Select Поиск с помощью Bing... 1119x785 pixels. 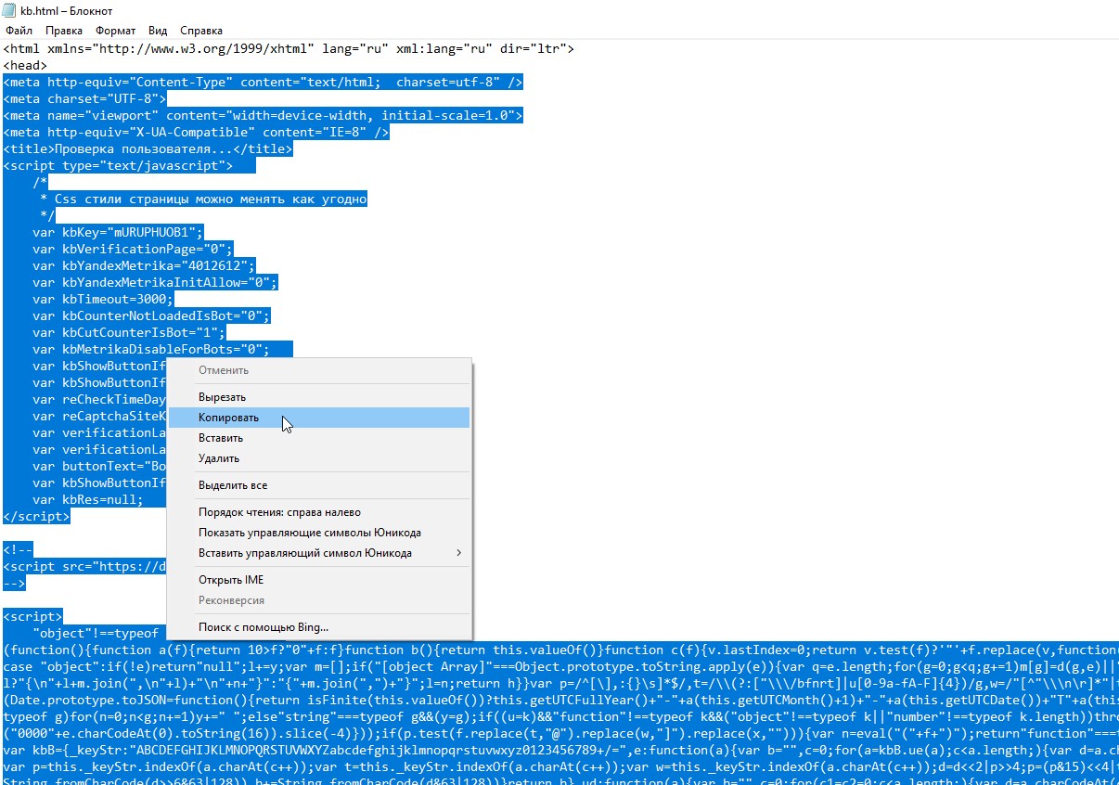(319, 627)
